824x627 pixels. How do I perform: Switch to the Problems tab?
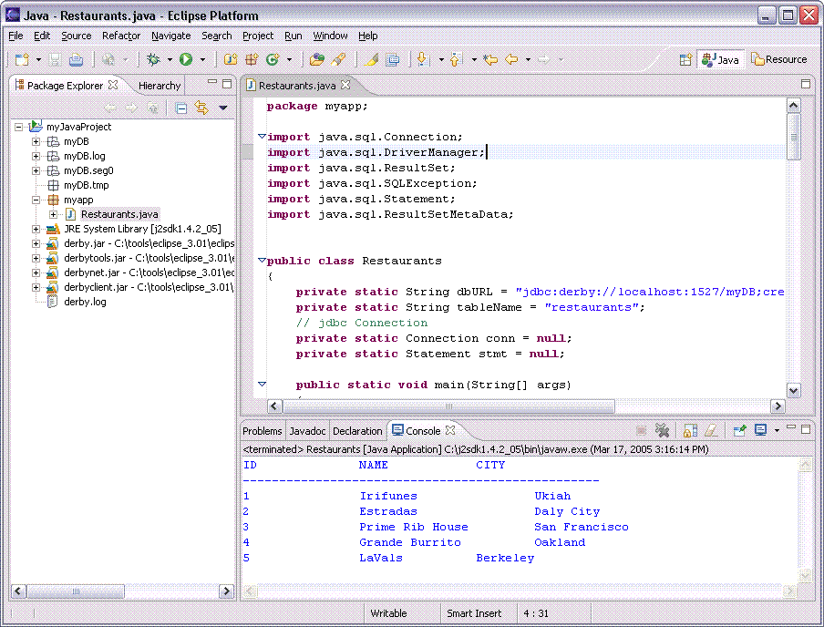pyautogui.click(x=263, y=431)
